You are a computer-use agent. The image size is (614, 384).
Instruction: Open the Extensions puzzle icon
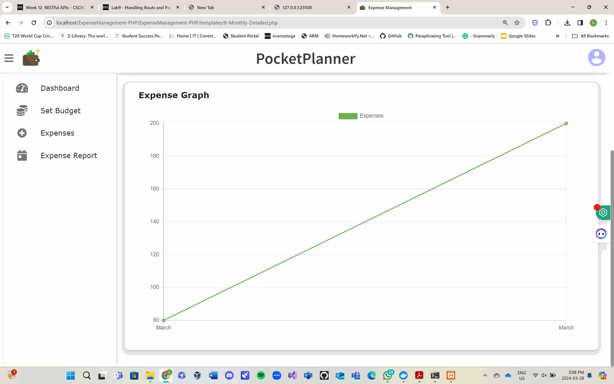(548, 22)
